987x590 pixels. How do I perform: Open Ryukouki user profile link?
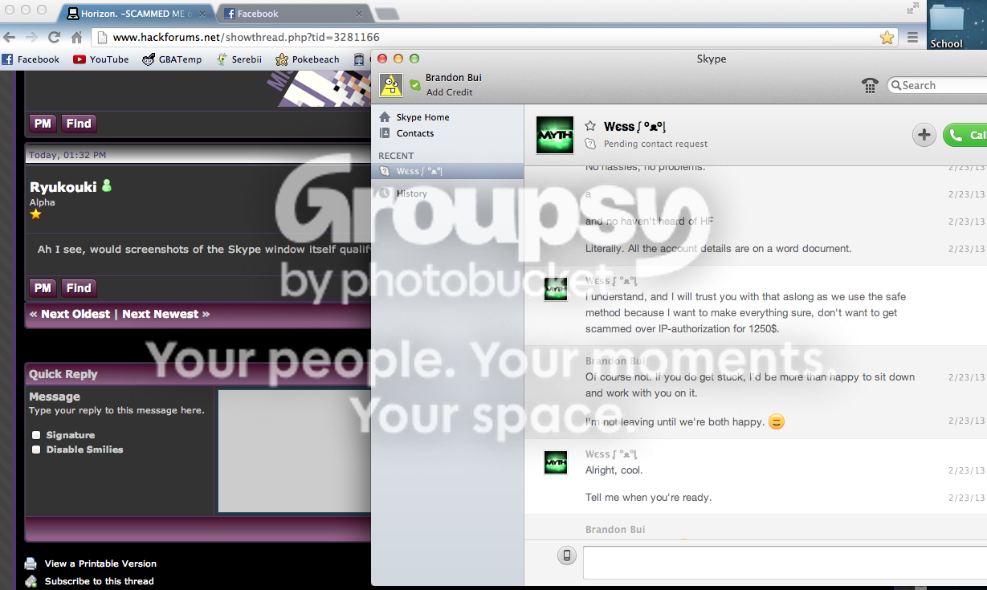coord(63,187)
